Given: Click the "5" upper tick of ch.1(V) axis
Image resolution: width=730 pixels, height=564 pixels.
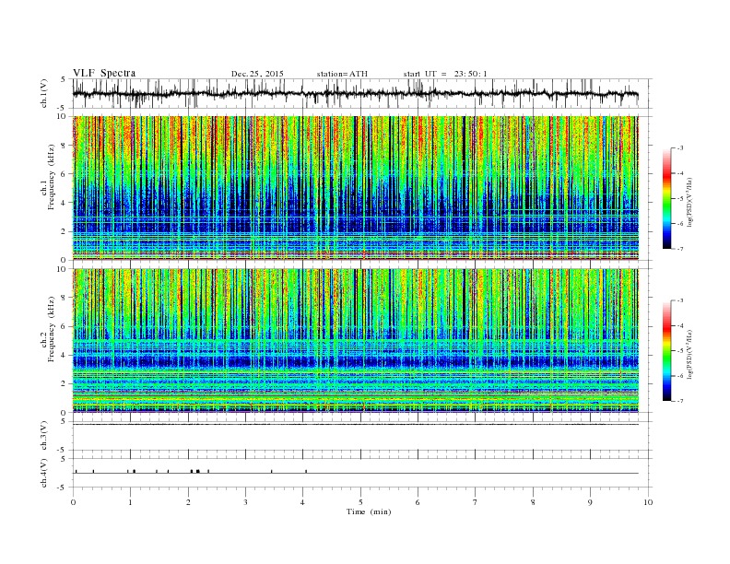Looking at the screenshot, I should coord(64,79).
